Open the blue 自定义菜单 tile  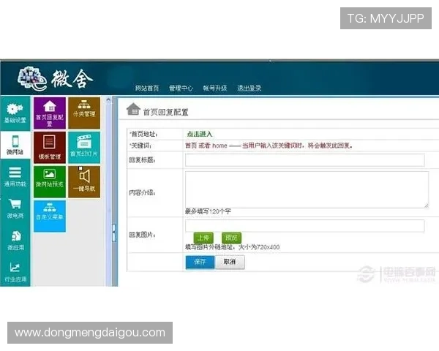(50, 216)
